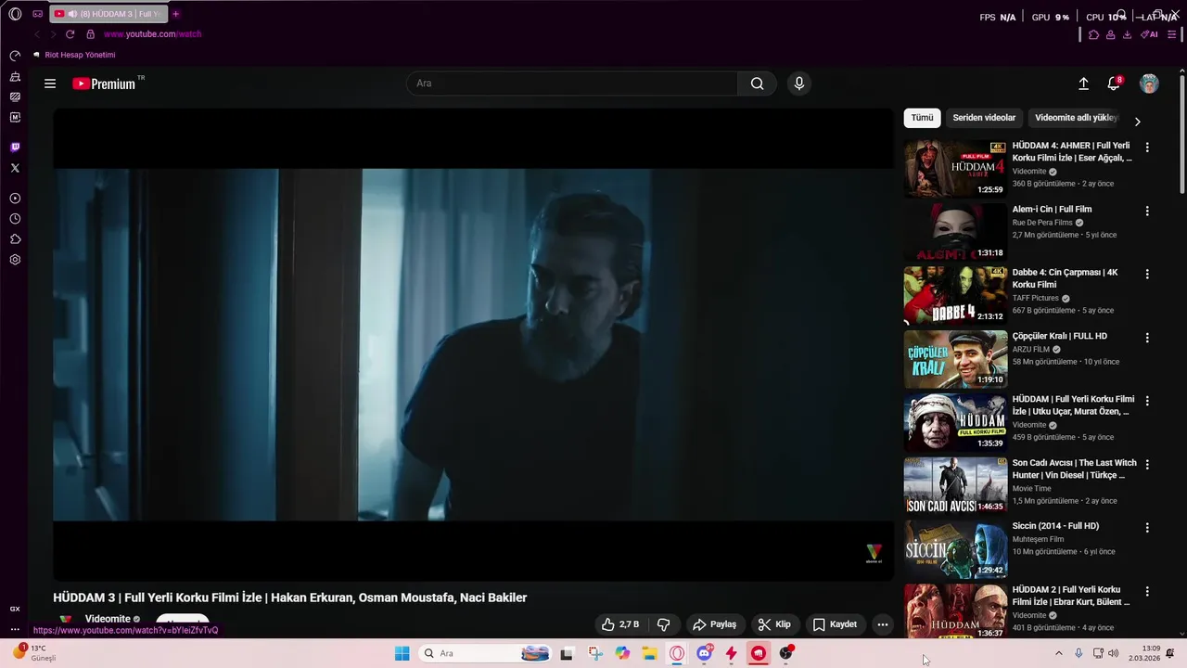Open Opera GX main menu logo
This screenshot has height=668, width=1187.
[15, 14]
